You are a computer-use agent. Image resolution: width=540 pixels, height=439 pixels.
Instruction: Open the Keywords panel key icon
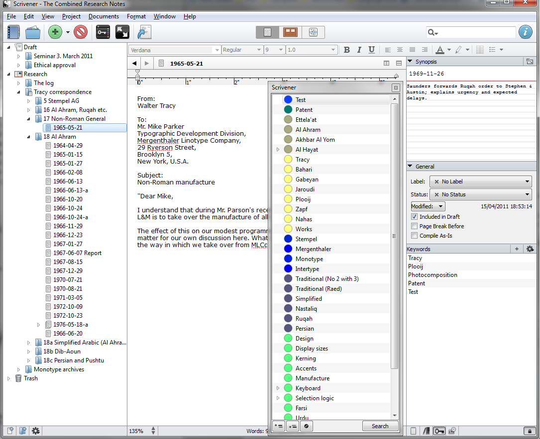103,32
